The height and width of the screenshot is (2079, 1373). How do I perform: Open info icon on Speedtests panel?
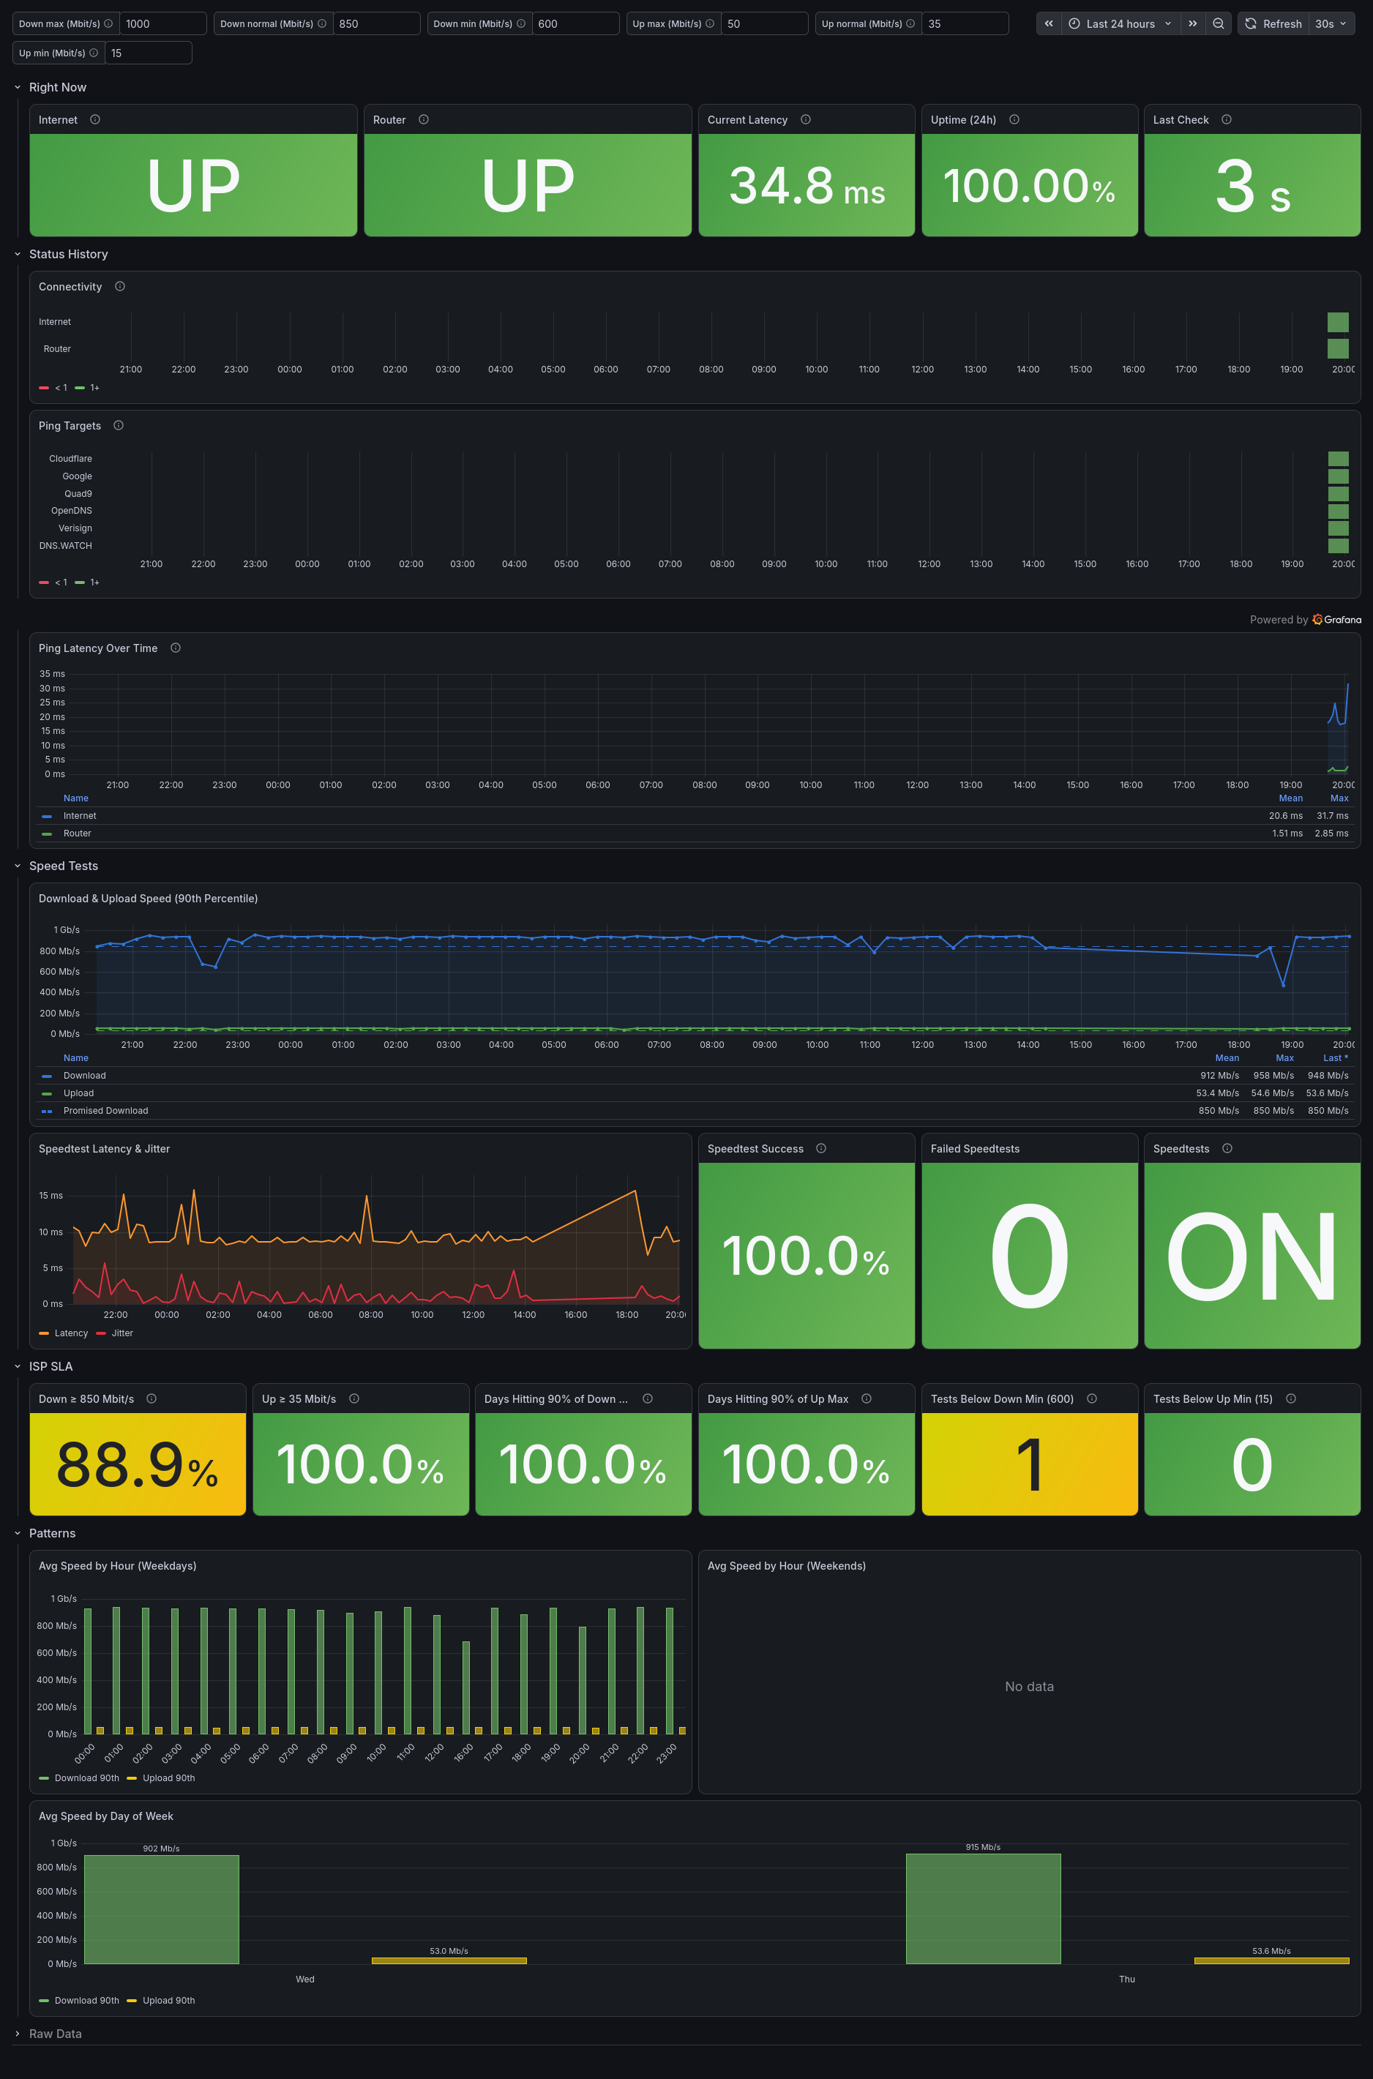1227,1148
